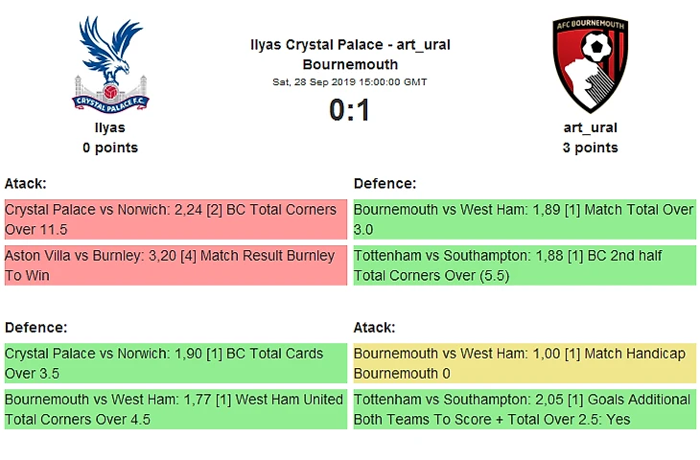Click the right Defence heading
This screenshot has width=700, height=460.
385,183
